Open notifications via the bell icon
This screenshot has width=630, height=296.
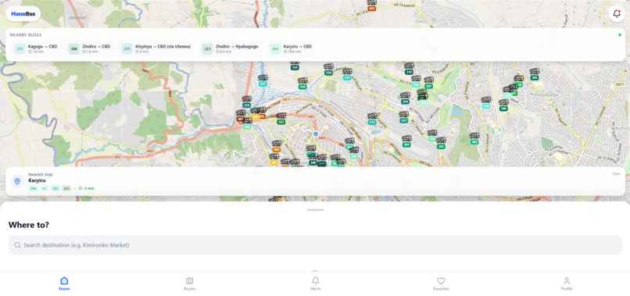(617, 13)
